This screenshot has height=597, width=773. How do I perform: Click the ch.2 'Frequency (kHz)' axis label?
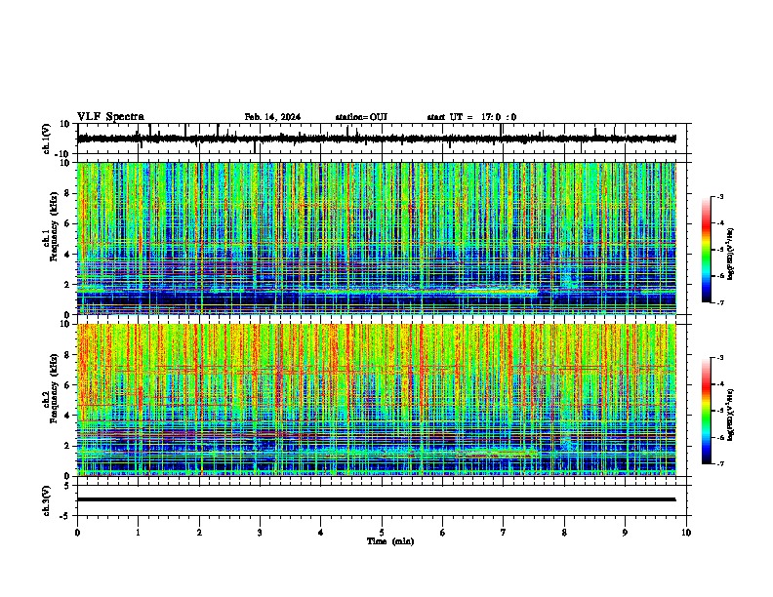point(53,388)
